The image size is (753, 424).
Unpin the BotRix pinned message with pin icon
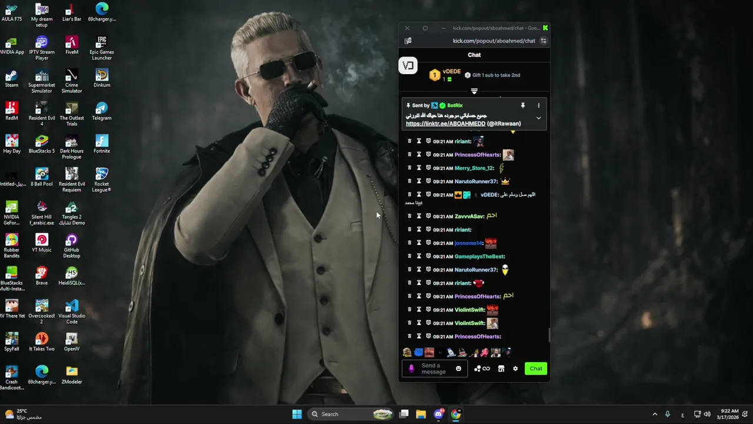click(x=522, y=105)
